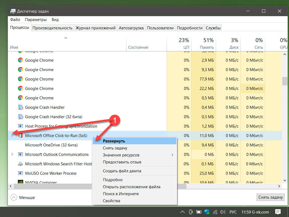Click the Снять задачу button at bottom right
Screen dimensions: 289x217
tap(270, 197)
